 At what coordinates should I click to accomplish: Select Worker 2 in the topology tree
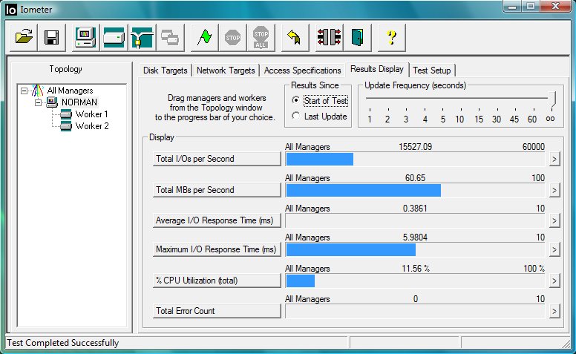pyautogui.click(x=92, y=126)
